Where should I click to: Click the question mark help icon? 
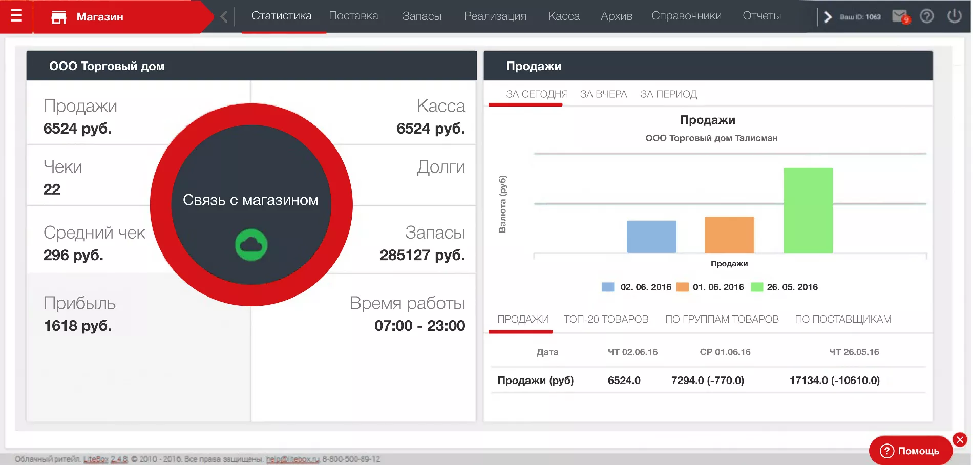click(x=927, y=16)
